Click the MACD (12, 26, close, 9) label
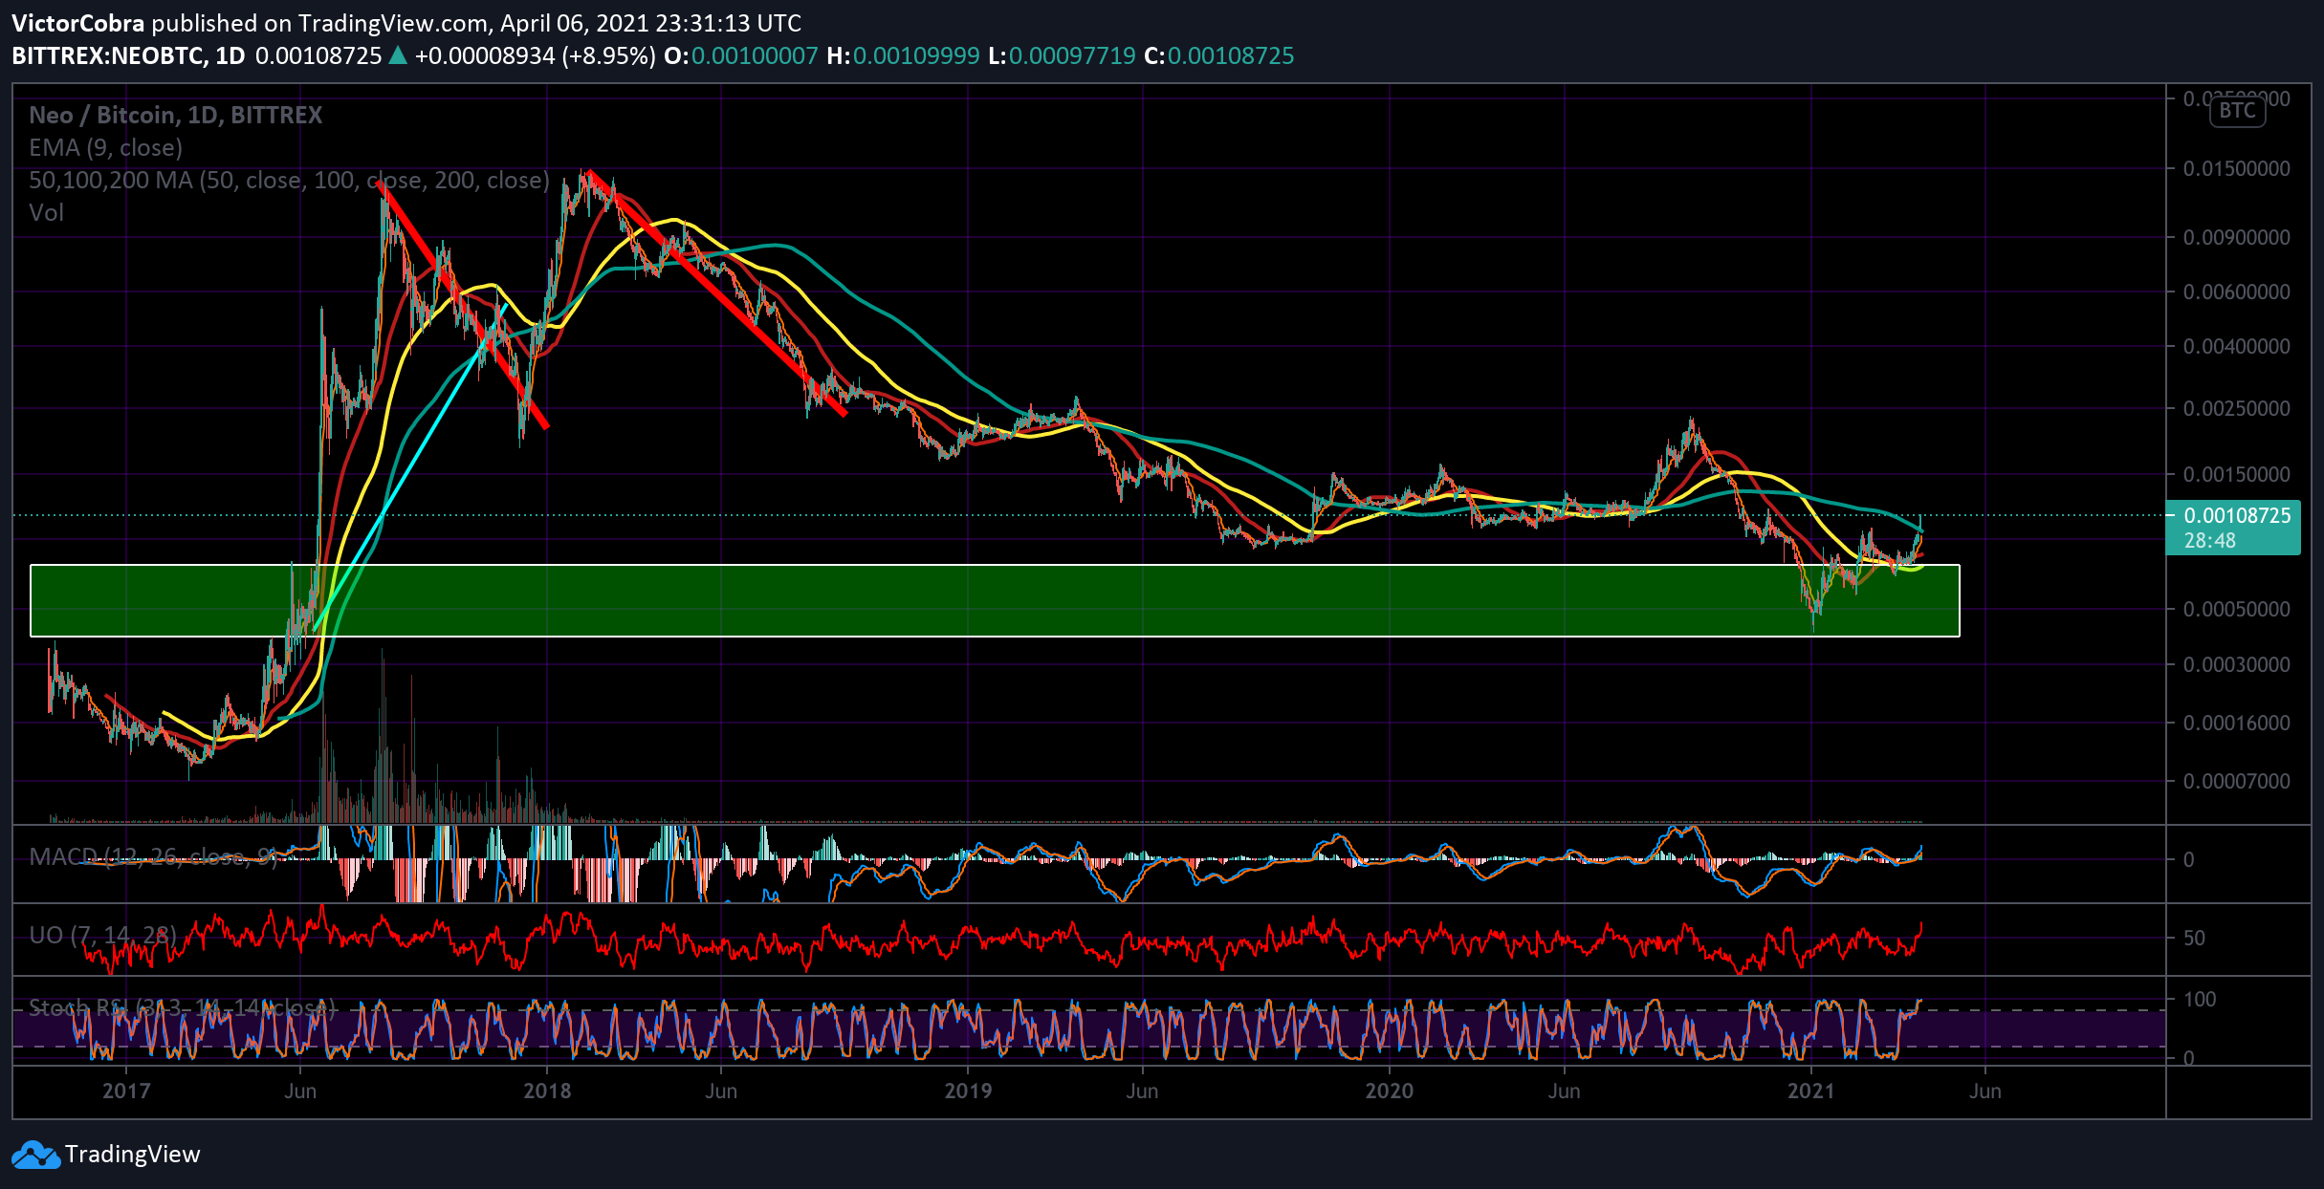This screenshot has height=1189, width=2324. tap(153, 856)
